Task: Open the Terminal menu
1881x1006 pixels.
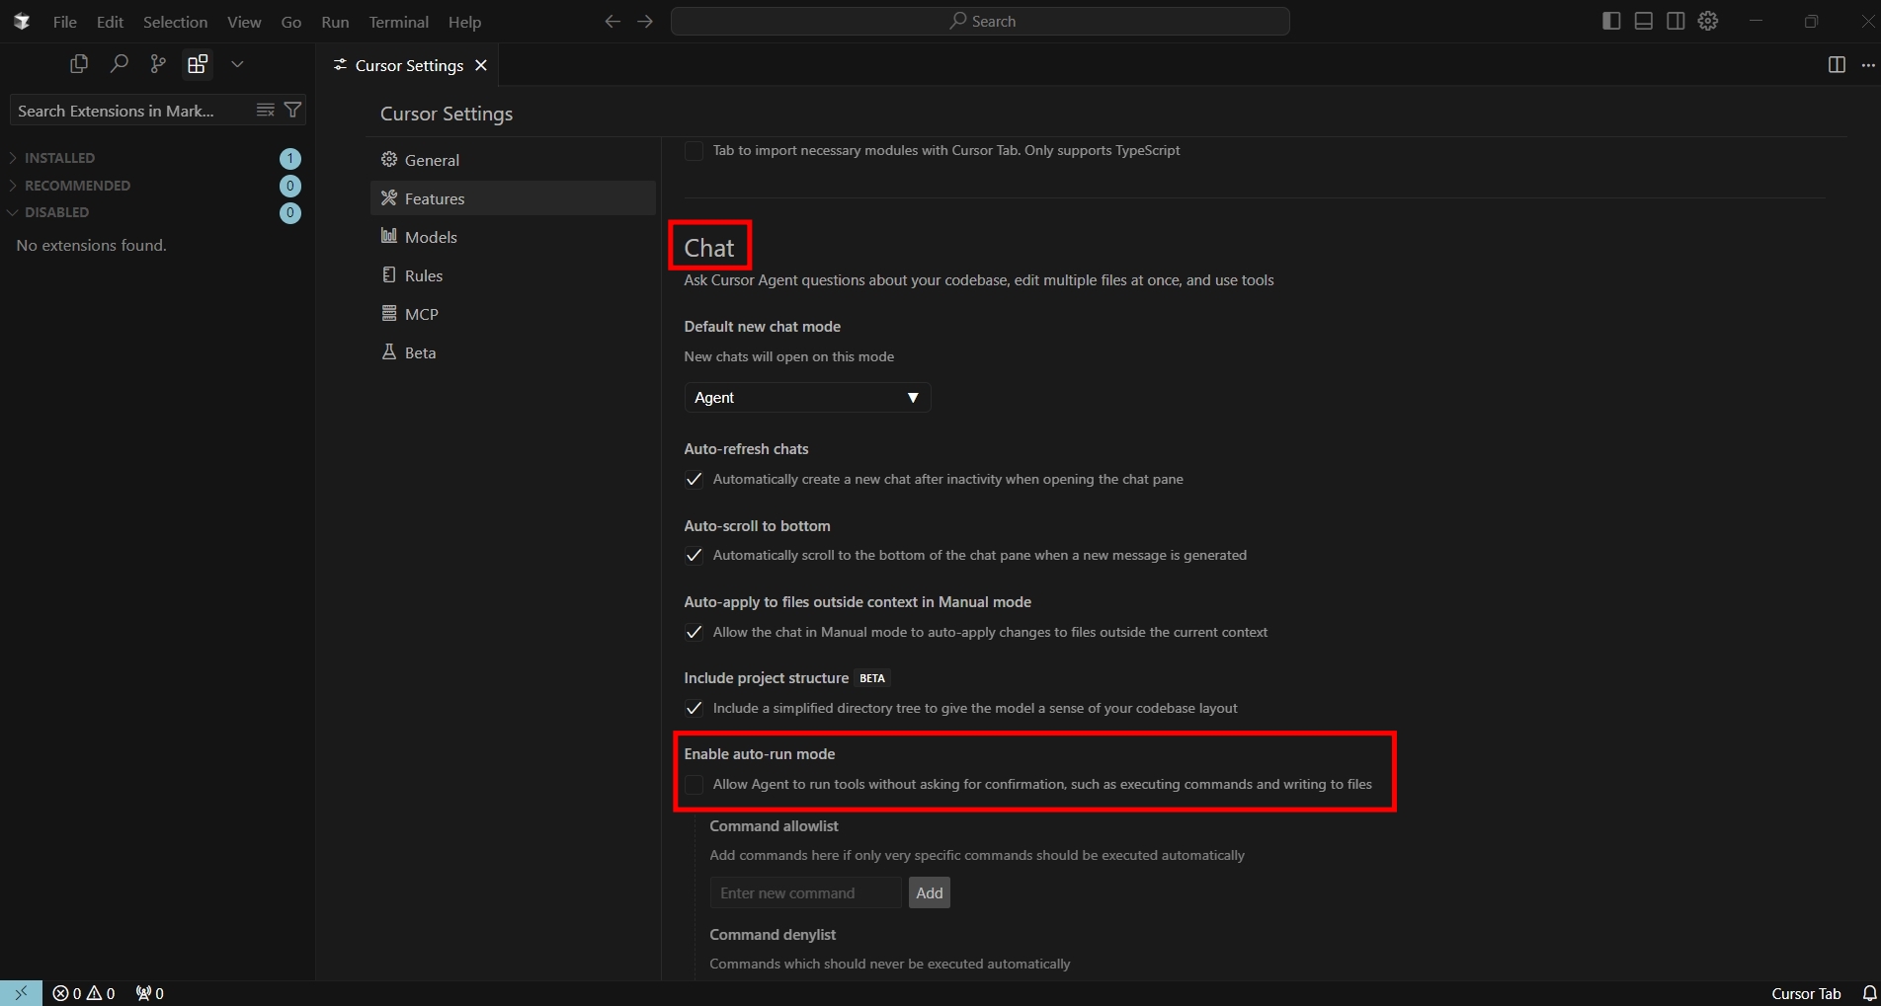Action: 398,22
